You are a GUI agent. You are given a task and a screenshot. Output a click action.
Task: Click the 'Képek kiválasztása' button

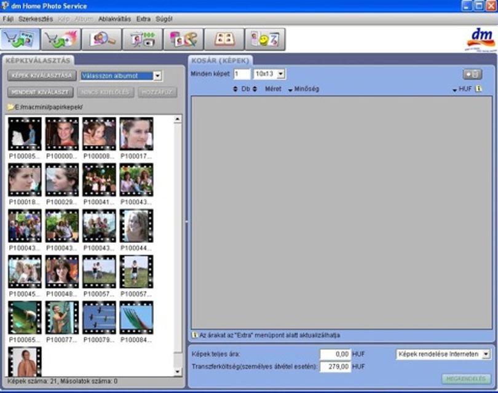click(42, 76)
